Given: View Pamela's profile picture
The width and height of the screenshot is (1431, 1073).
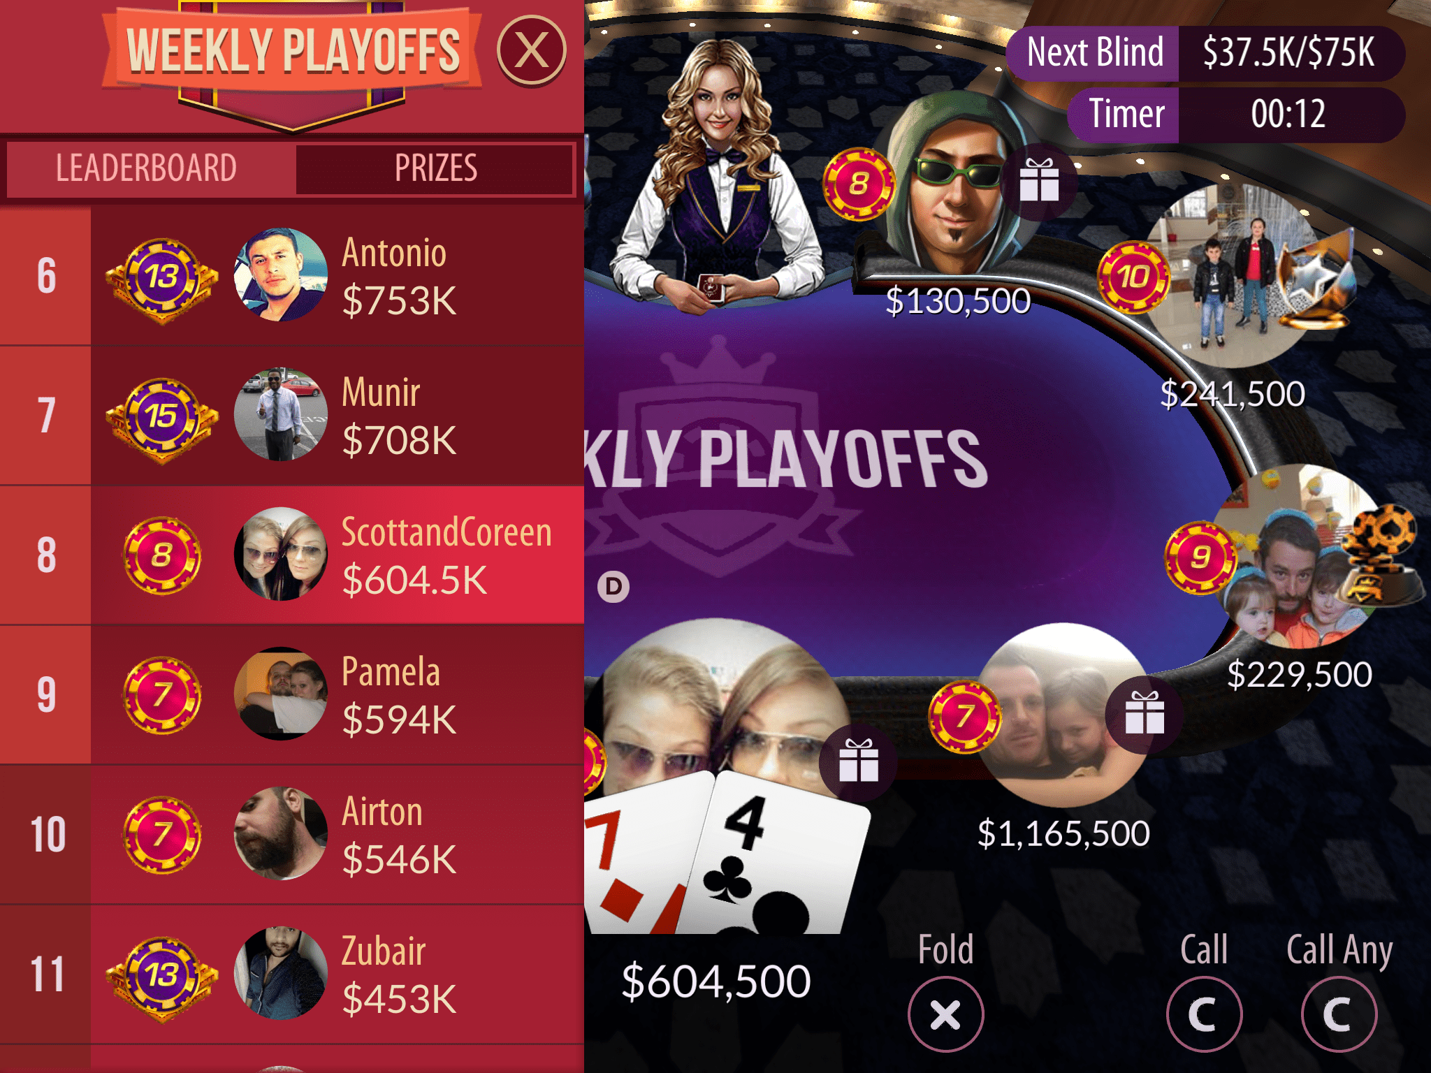Looking at the screenshot, I should 281,694.
